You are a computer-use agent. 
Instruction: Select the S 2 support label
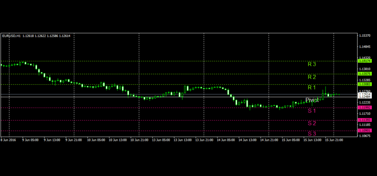(312, 123)
